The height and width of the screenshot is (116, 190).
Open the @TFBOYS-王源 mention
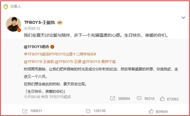(x=68, y=62)
